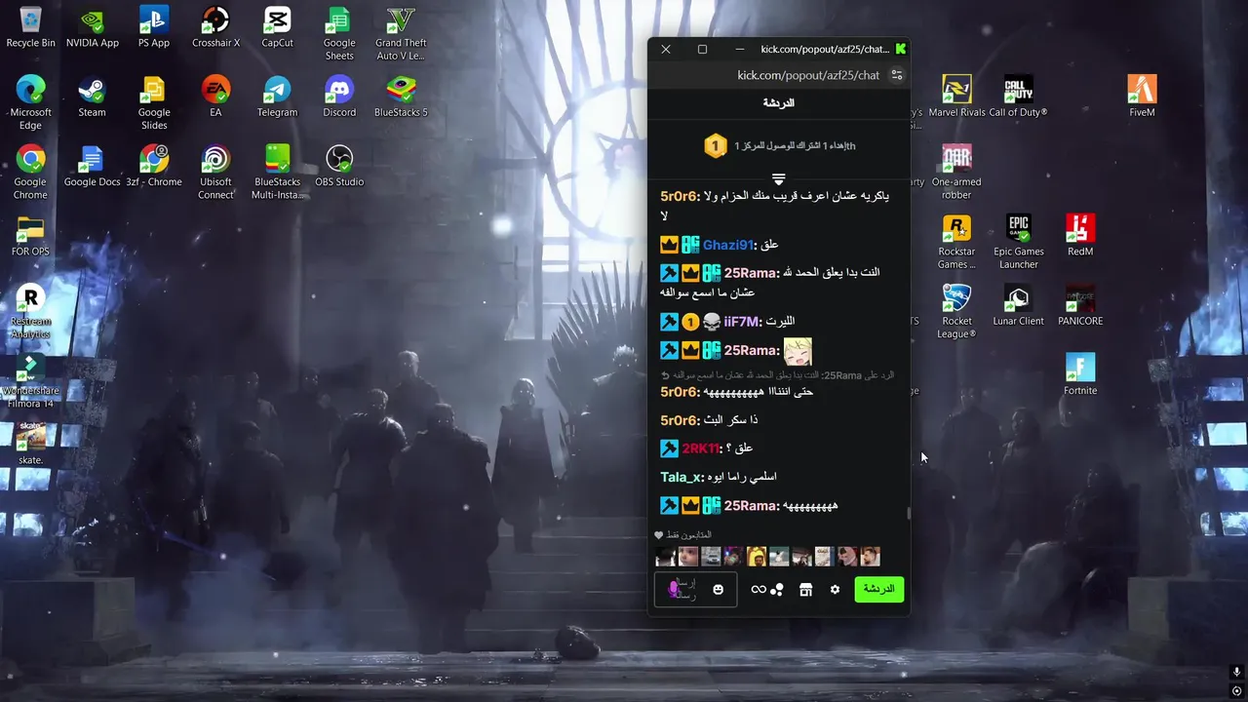Image resolution: width=1248 pixels, height=702 pixels.
Task: Open Epic Games Launcher shortcut
Action: [x=1018, y=242]
